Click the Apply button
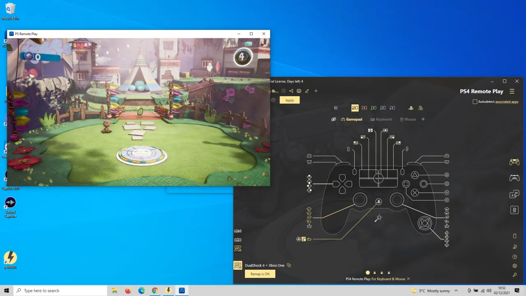The height and width of the screenshot is (296, 526). tap(289, 100)
